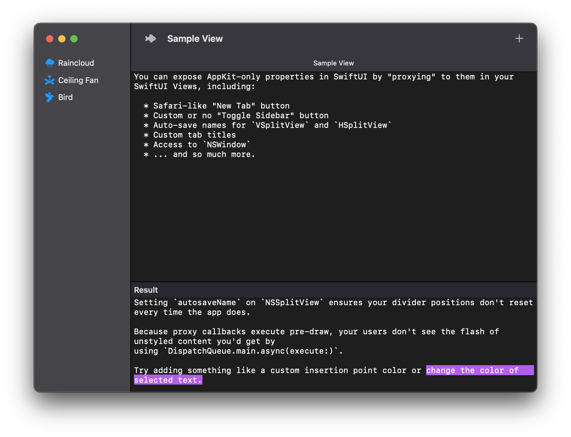Click the 'Access to `NSWindow`' line
Image resolution: width=571 pixels, height=437 pixels.
click(x=197, y=145)
